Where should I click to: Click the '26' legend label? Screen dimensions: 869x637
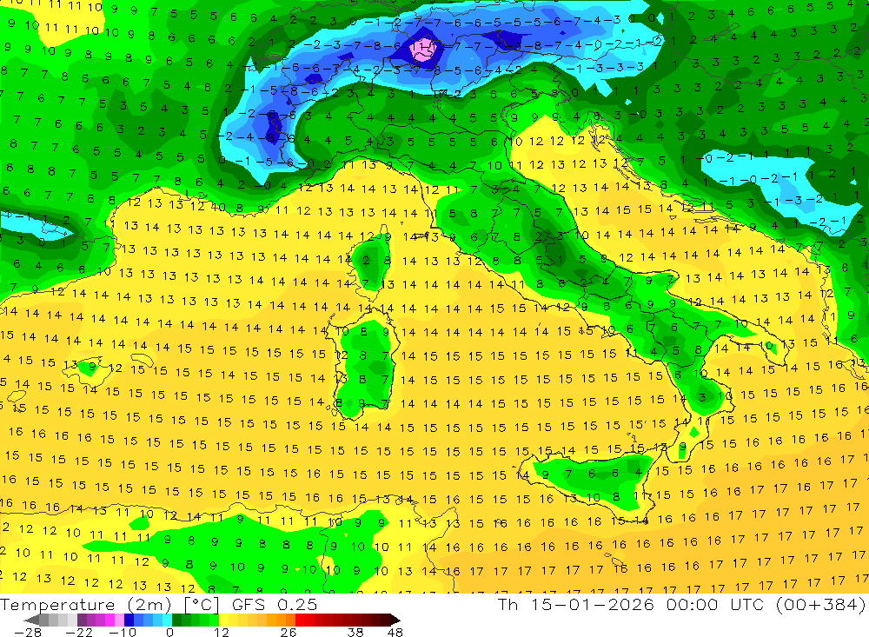[x=288, y=632]
